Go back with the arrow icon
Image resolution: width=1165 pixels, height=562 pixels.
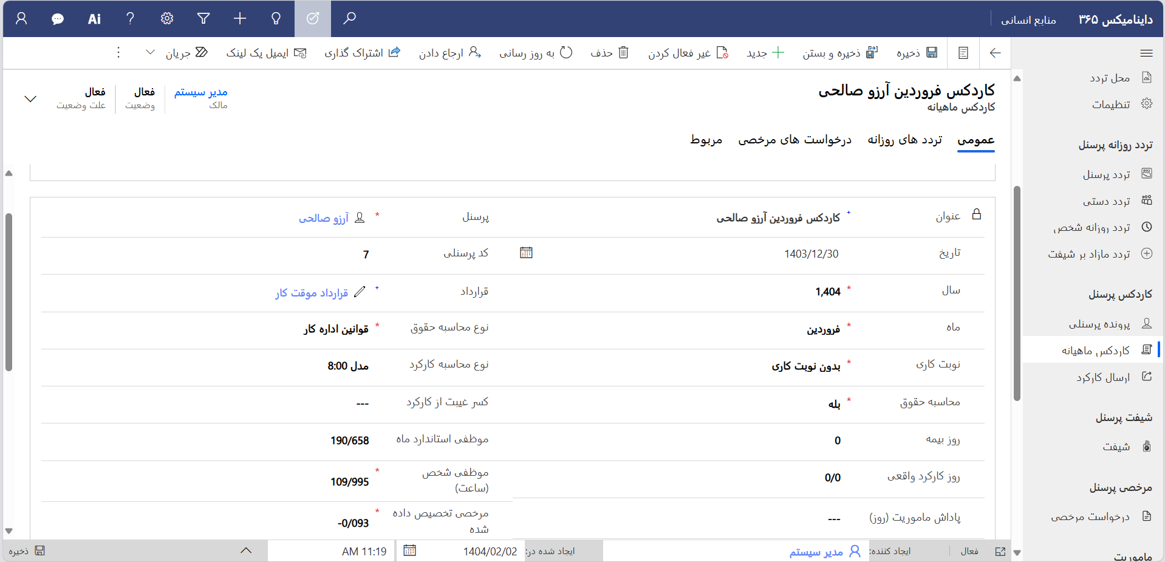pyautogui.click(x=995, y=53)
